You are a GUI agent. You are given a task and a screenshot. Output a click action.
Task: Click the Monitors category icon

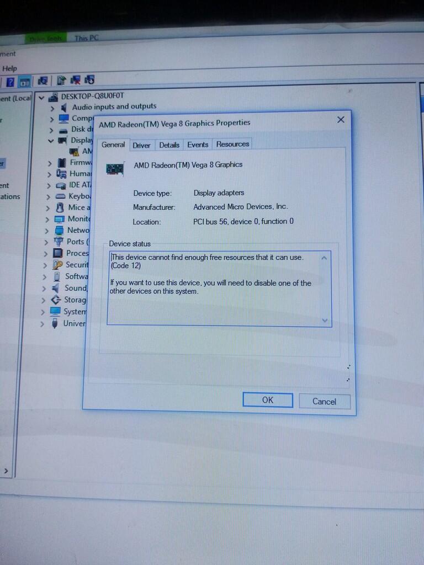(60, 219)
